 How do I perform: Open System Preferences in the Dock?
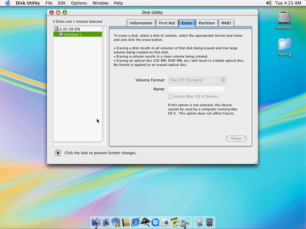pyautogui.click(x=165, y=222)
